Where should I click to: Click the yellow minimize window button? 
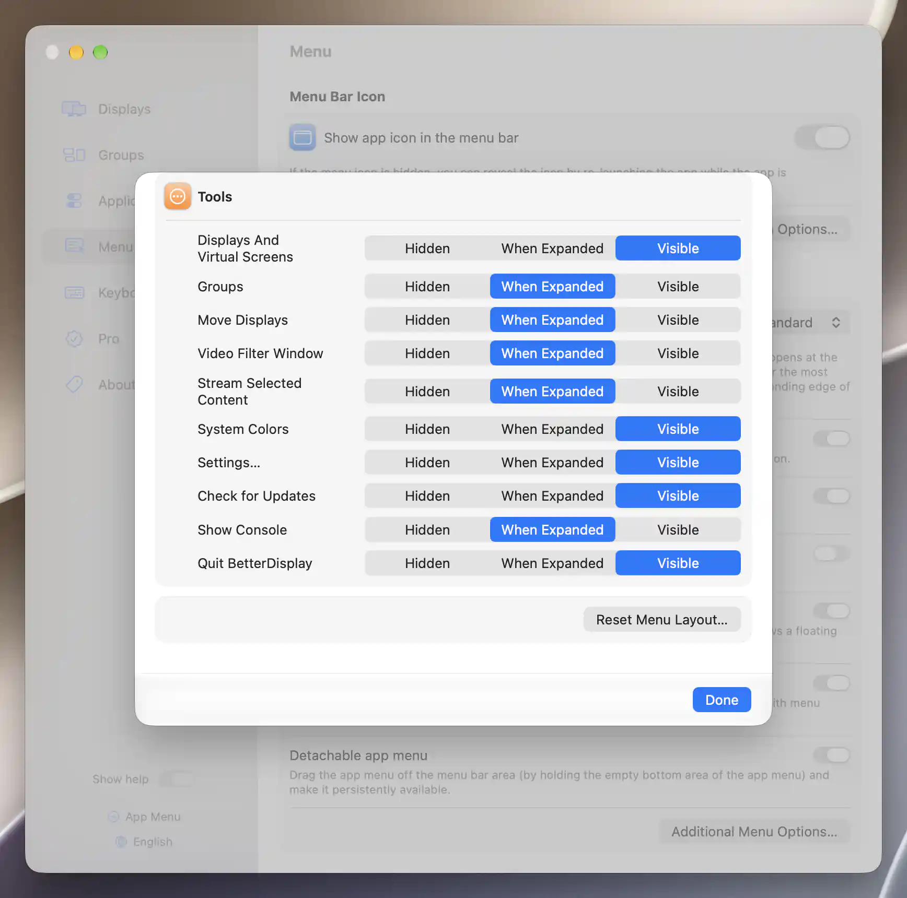tap(76, 52)
